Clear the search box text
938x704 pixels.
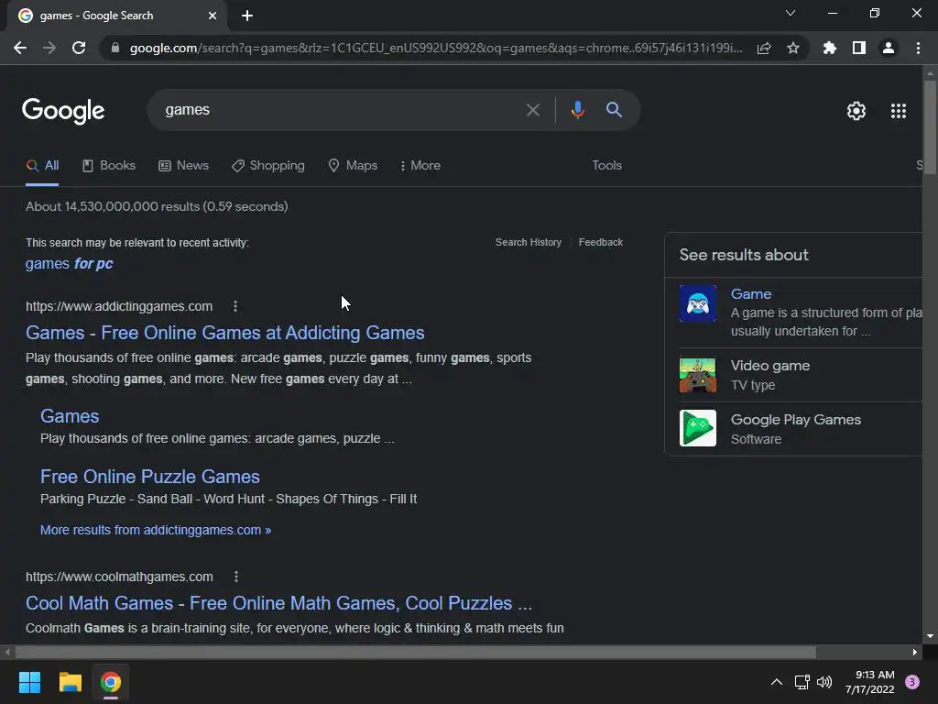[532, 110]
